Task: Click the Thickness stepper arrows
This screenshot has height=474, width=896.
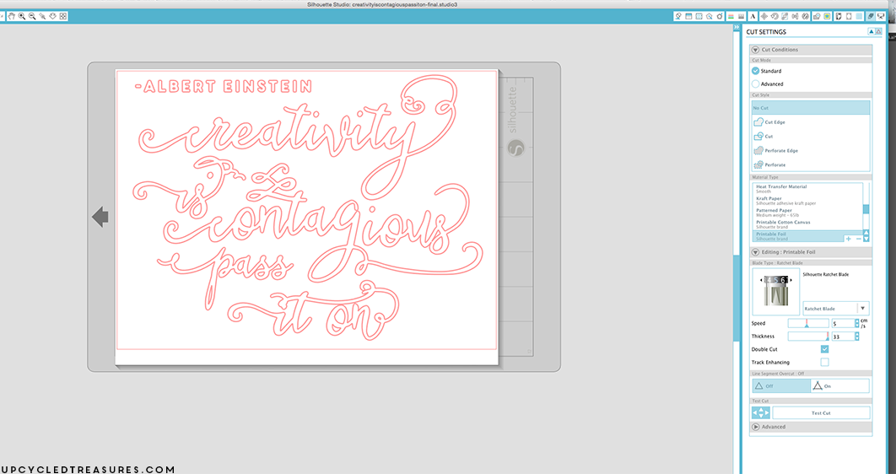Action: tap(857, 337)
